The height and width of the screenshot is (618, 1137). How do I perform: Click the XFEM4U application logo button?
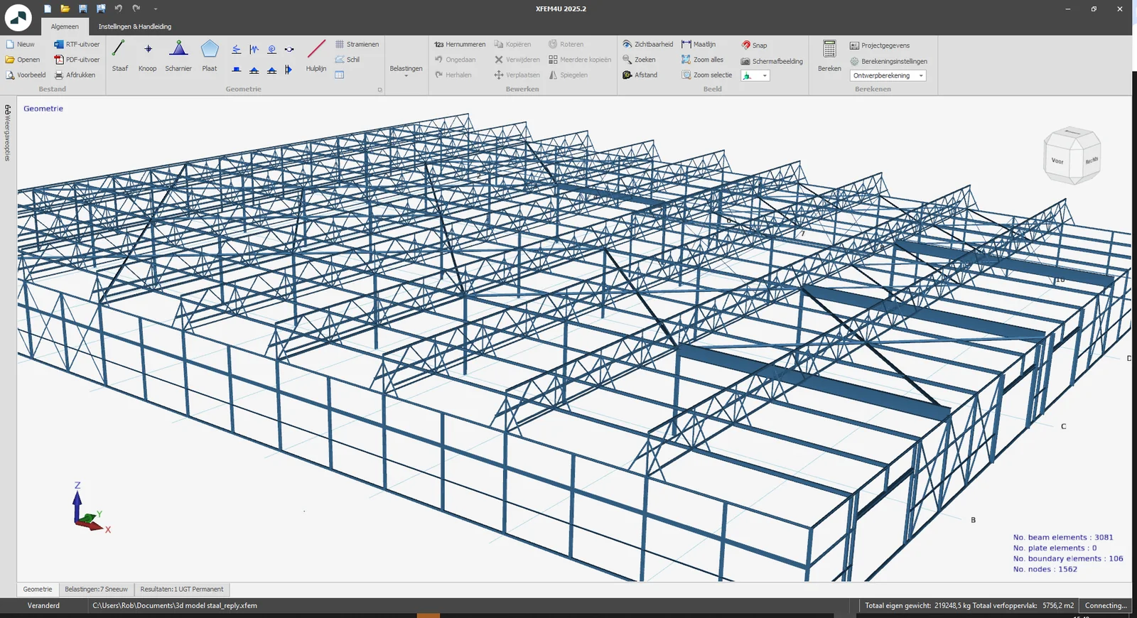18,17
